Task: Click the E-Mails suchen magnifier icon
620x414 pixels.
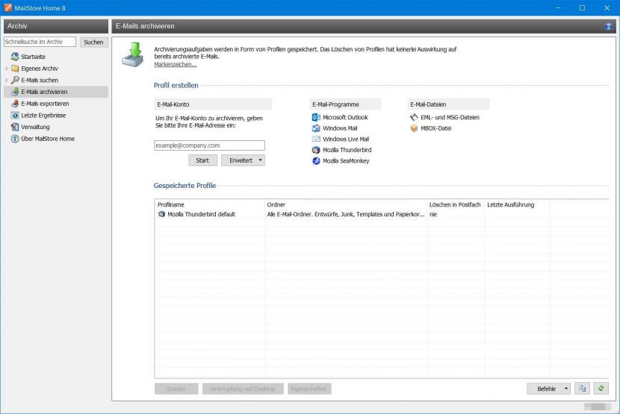Action: pyautogui.click(x=15, y=80)
